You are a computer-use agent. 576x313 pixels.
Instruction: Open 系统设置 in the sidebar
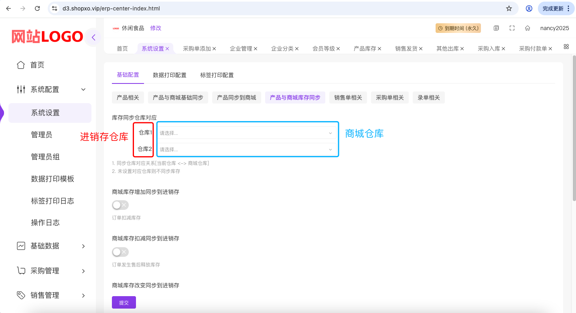pyautogui.click(x=50, y=113)
